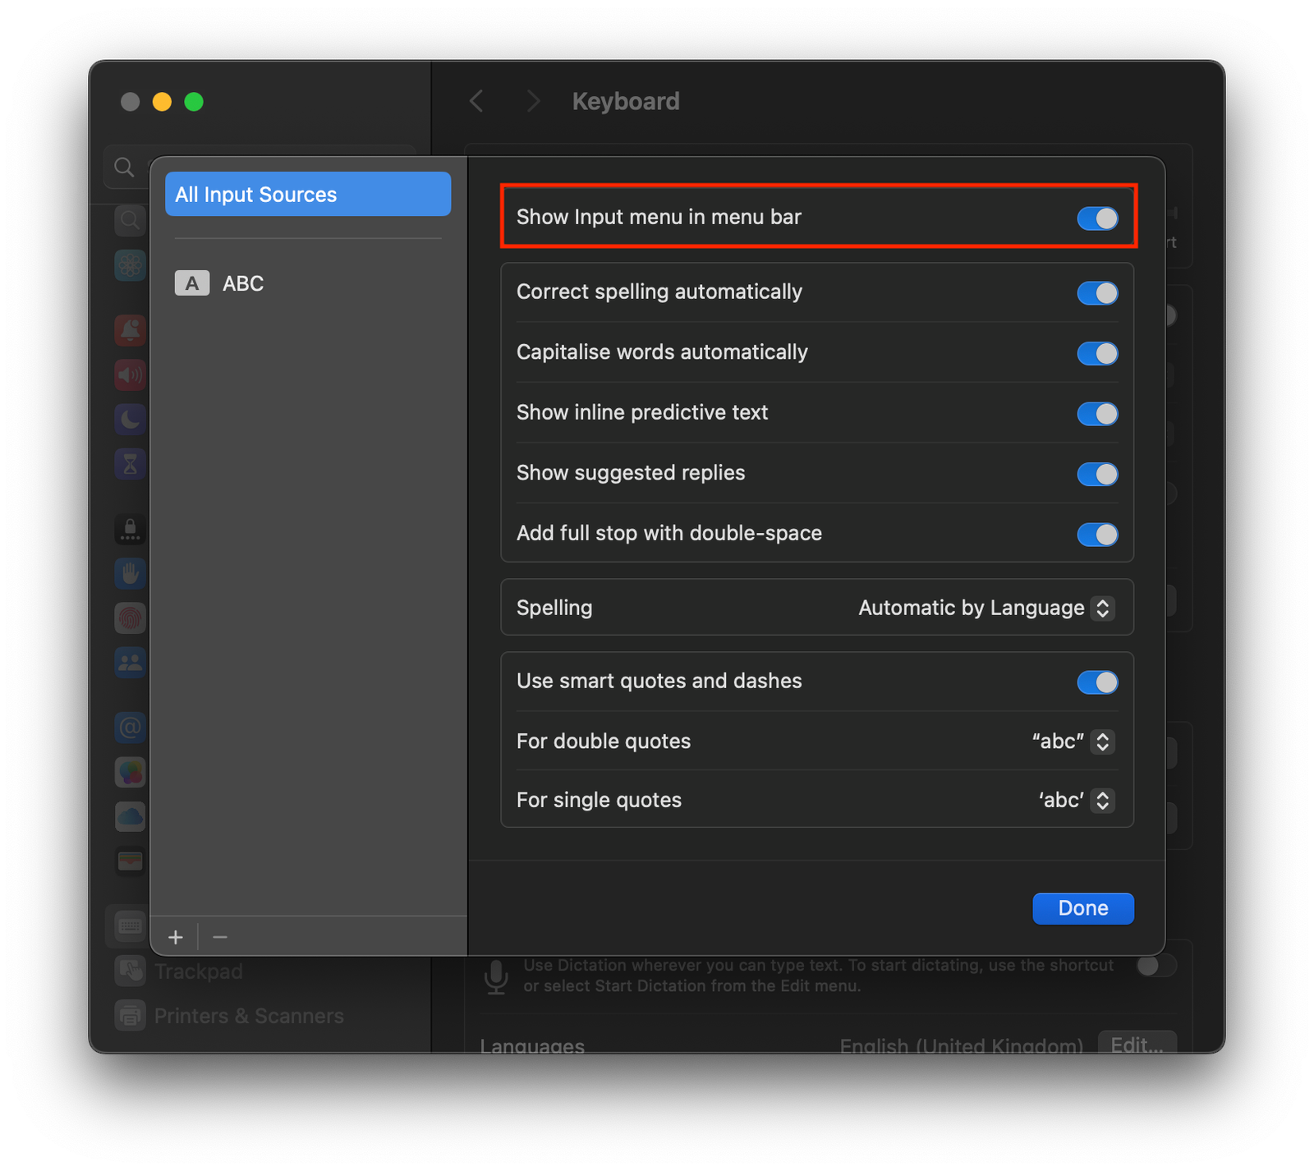Screen dimensions: 1314x1171
Task: Select All Input Sources in the list
Action: coord(308,194)
